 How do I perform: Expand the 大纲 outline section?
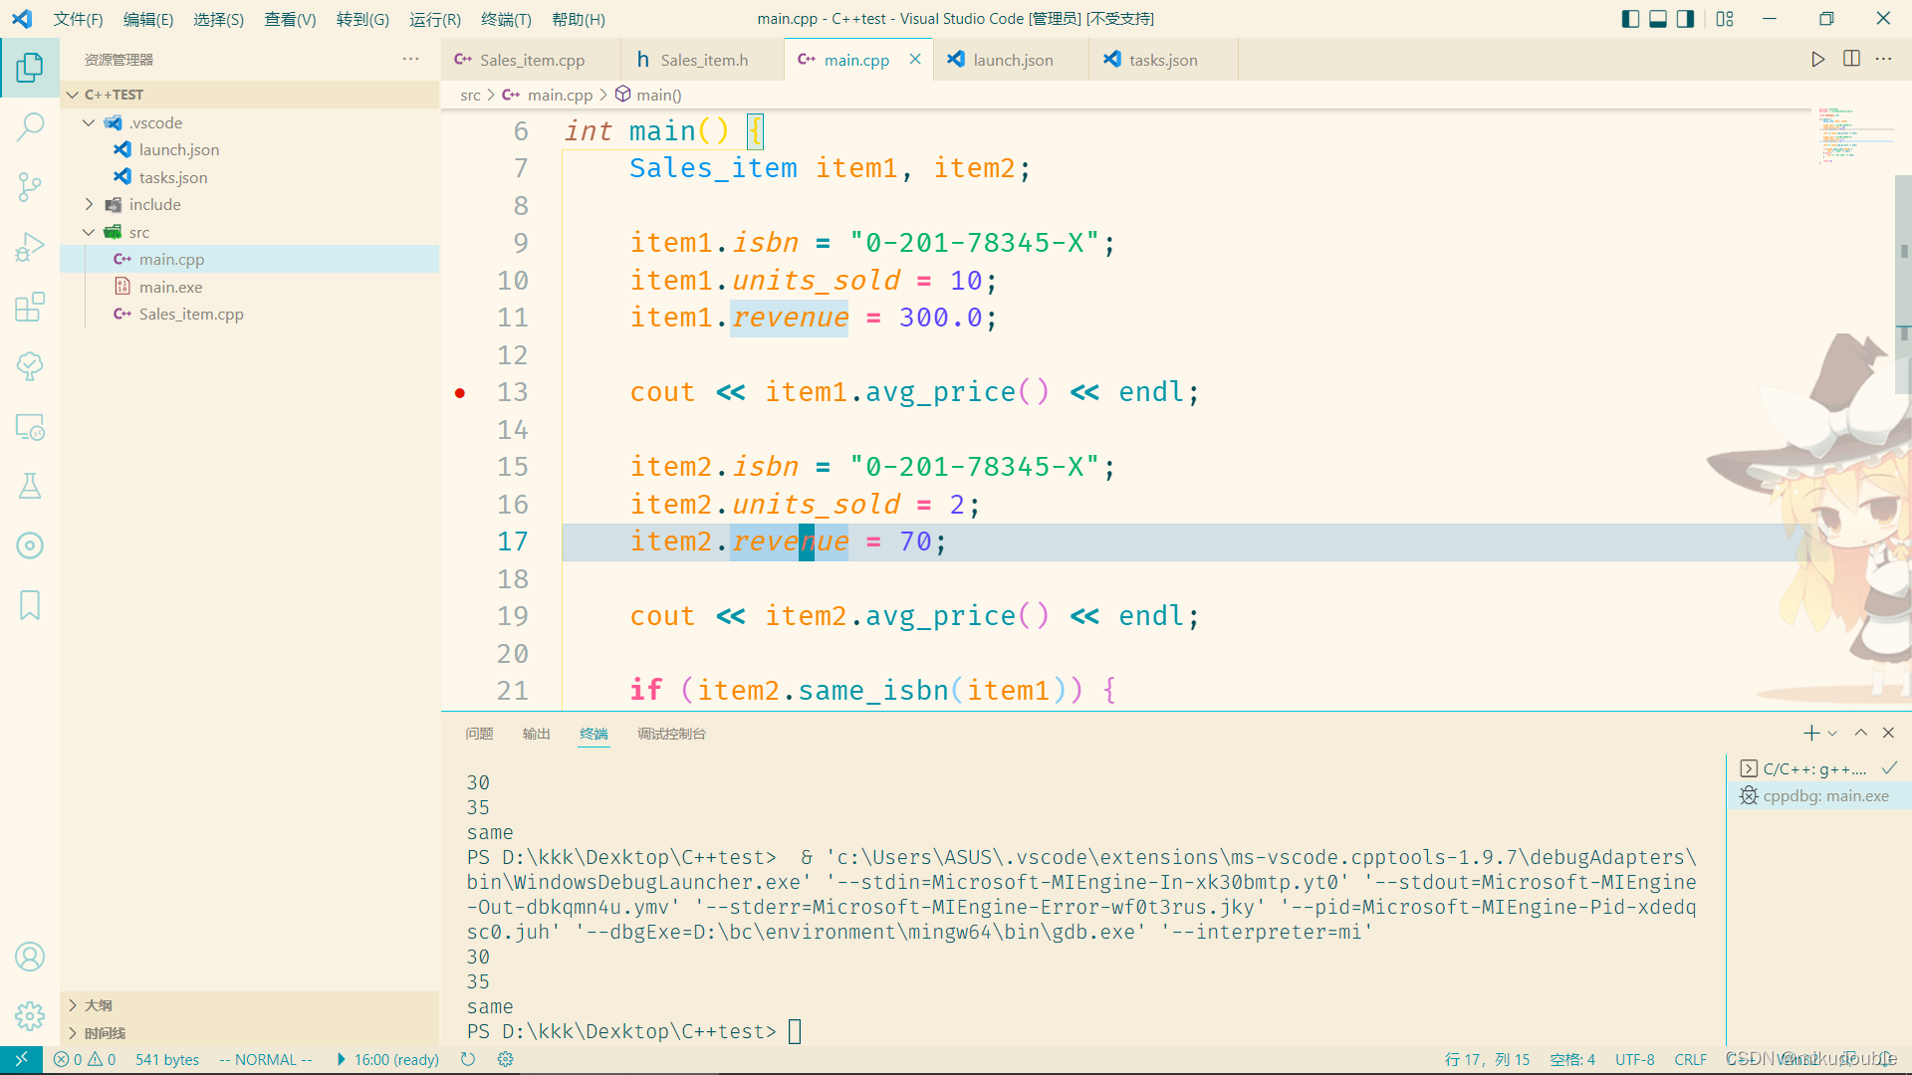click(x=99, y=1005)
